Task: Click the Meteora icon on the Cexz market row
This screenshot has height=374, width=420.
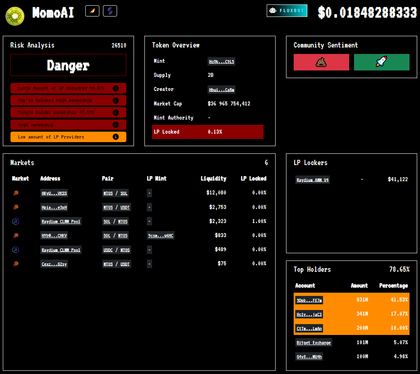Action: click(15, 264)
